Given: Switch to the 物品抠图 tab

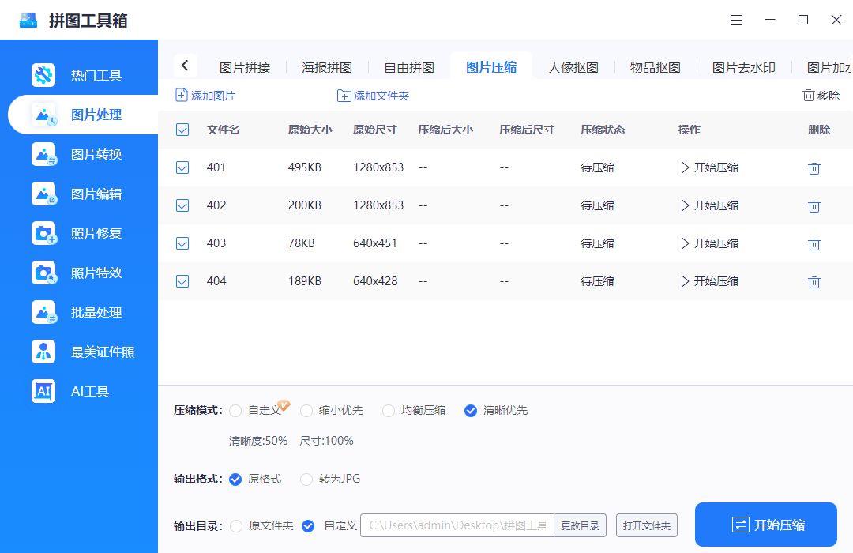Looking at the screenshot, I should [656, 67].
